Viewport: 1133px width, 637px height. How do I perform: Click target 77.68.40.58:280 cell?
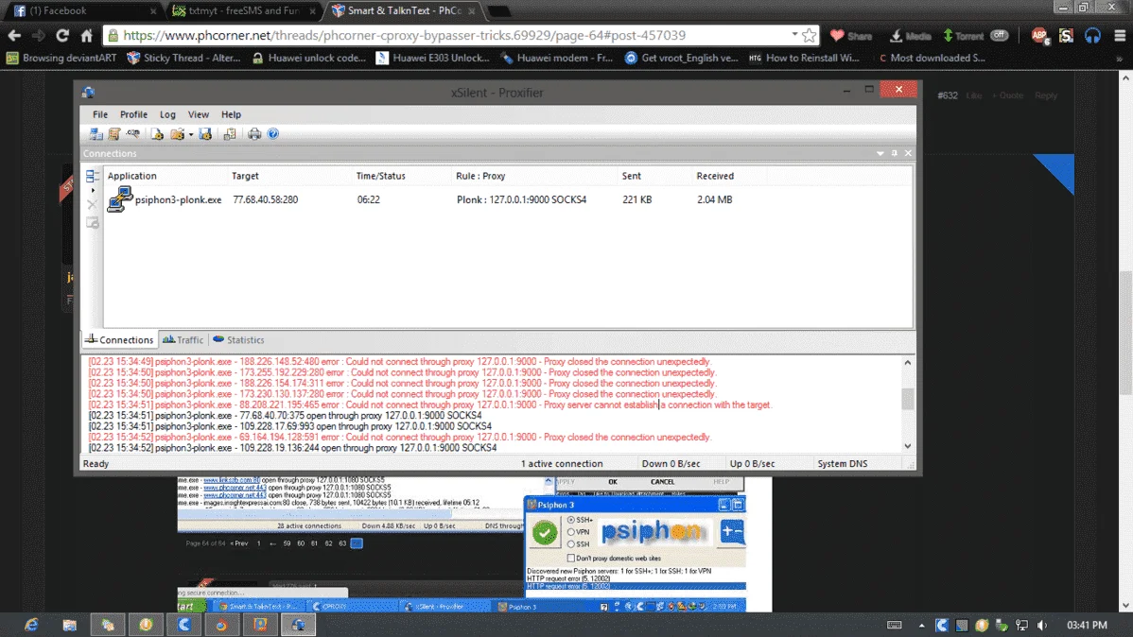click(x=265, y=200)
